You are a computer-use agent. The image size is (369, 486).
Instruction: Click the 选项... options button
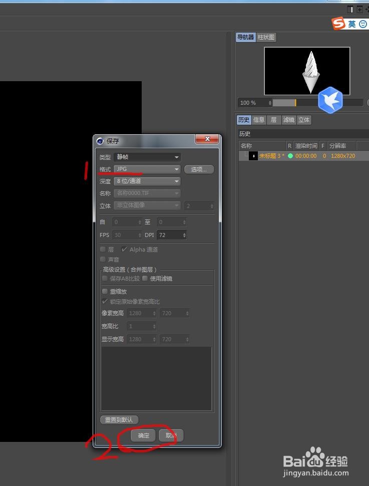point(199,169)
